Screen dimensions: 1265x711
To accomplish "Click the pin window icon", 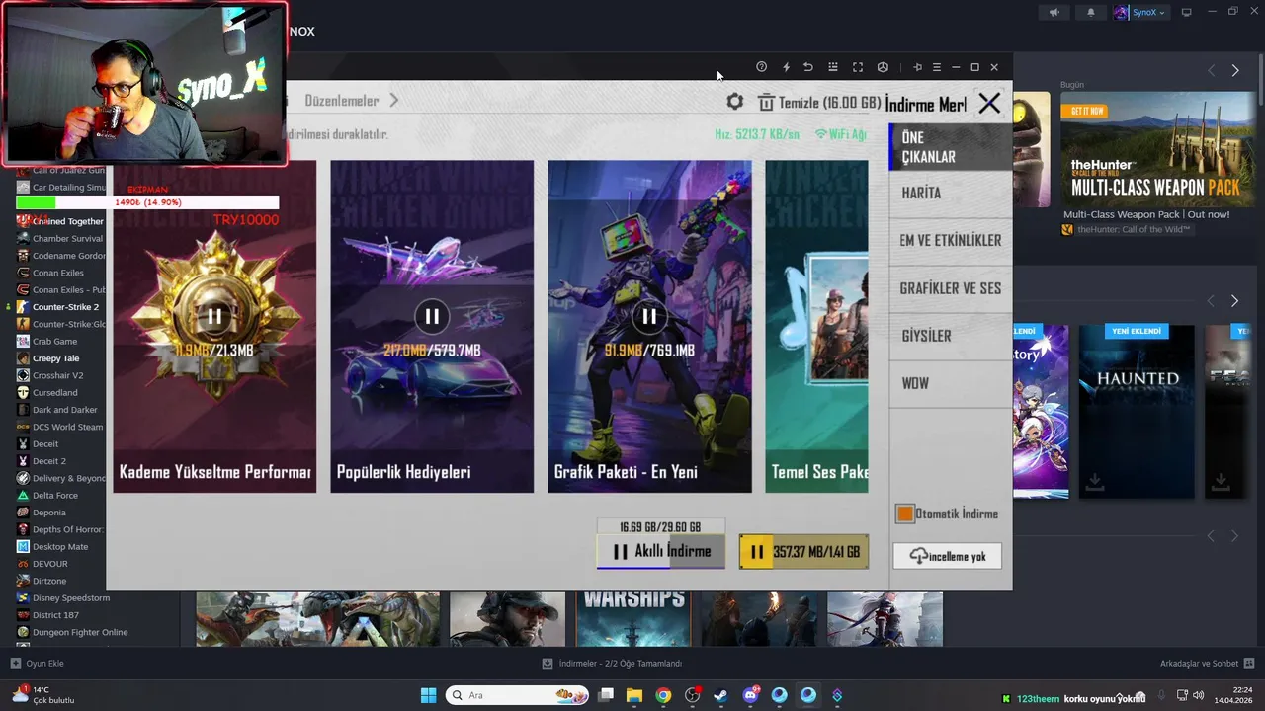I will [x=917, y=67].
